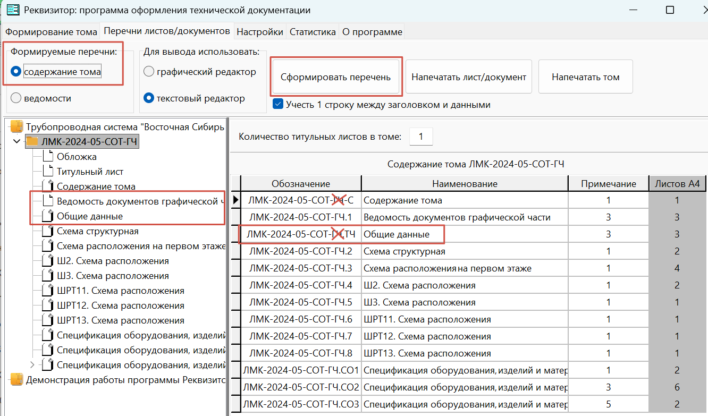Click document icon beside ШРТ11. Схема расположения
Viewport: 708px width, 416px height.
click(x=48, y=291)
